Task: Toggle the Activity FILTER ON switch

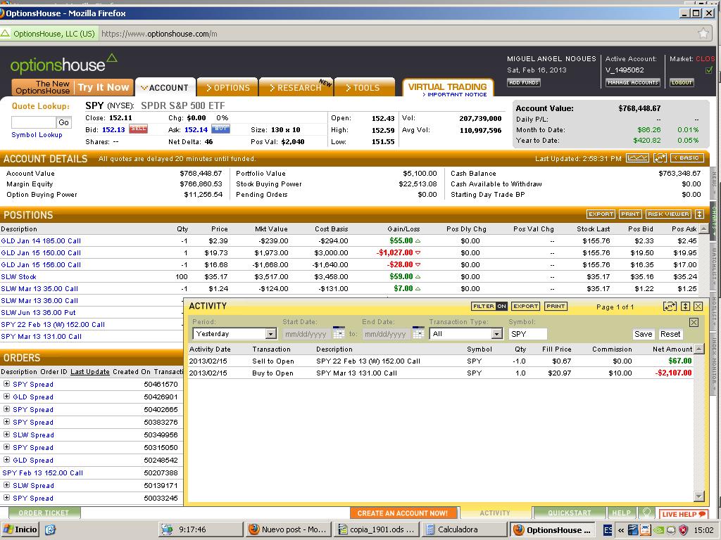Action: pyautogui.click(x=489, y=307)
